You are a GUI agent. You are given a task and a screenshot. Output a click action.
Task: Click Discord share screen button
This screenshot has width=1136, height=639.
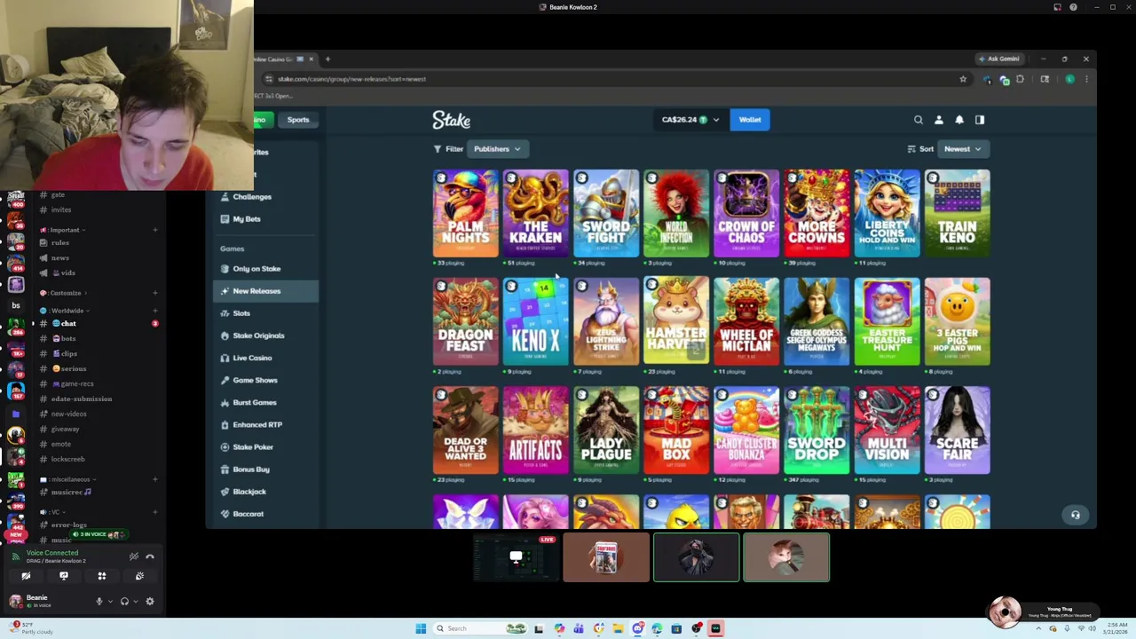[x=64, y=576]
